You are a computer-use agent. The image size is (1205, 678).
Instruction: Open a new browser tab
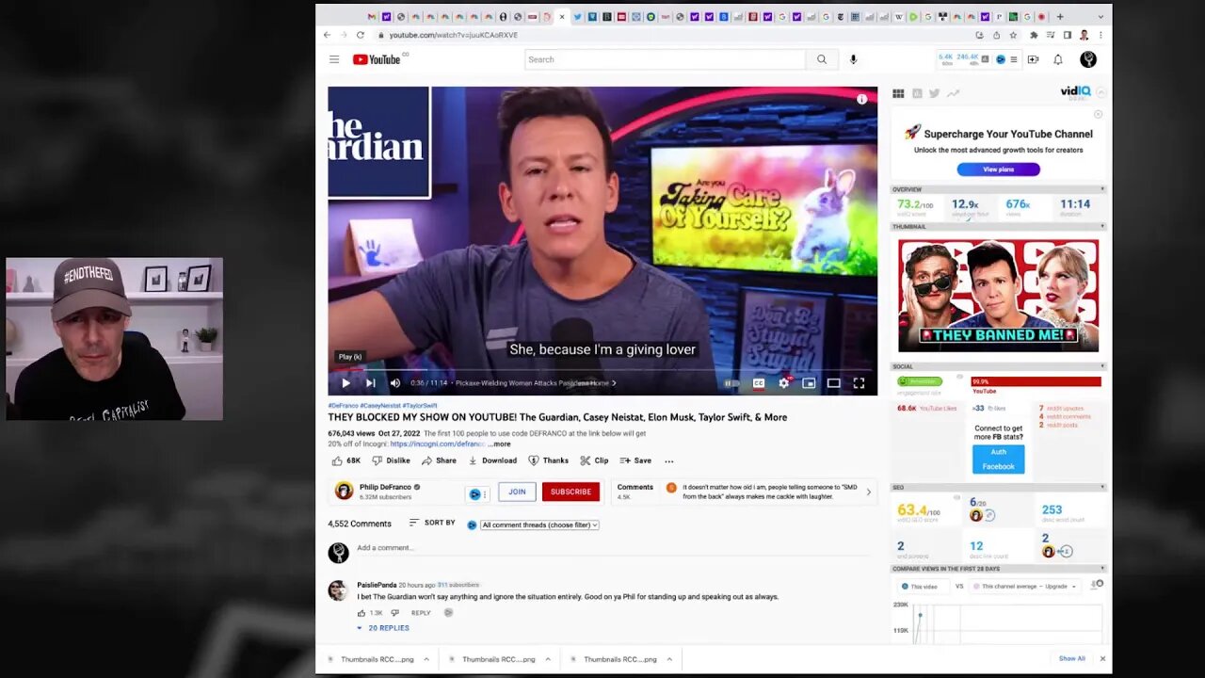pos(1060,16)
